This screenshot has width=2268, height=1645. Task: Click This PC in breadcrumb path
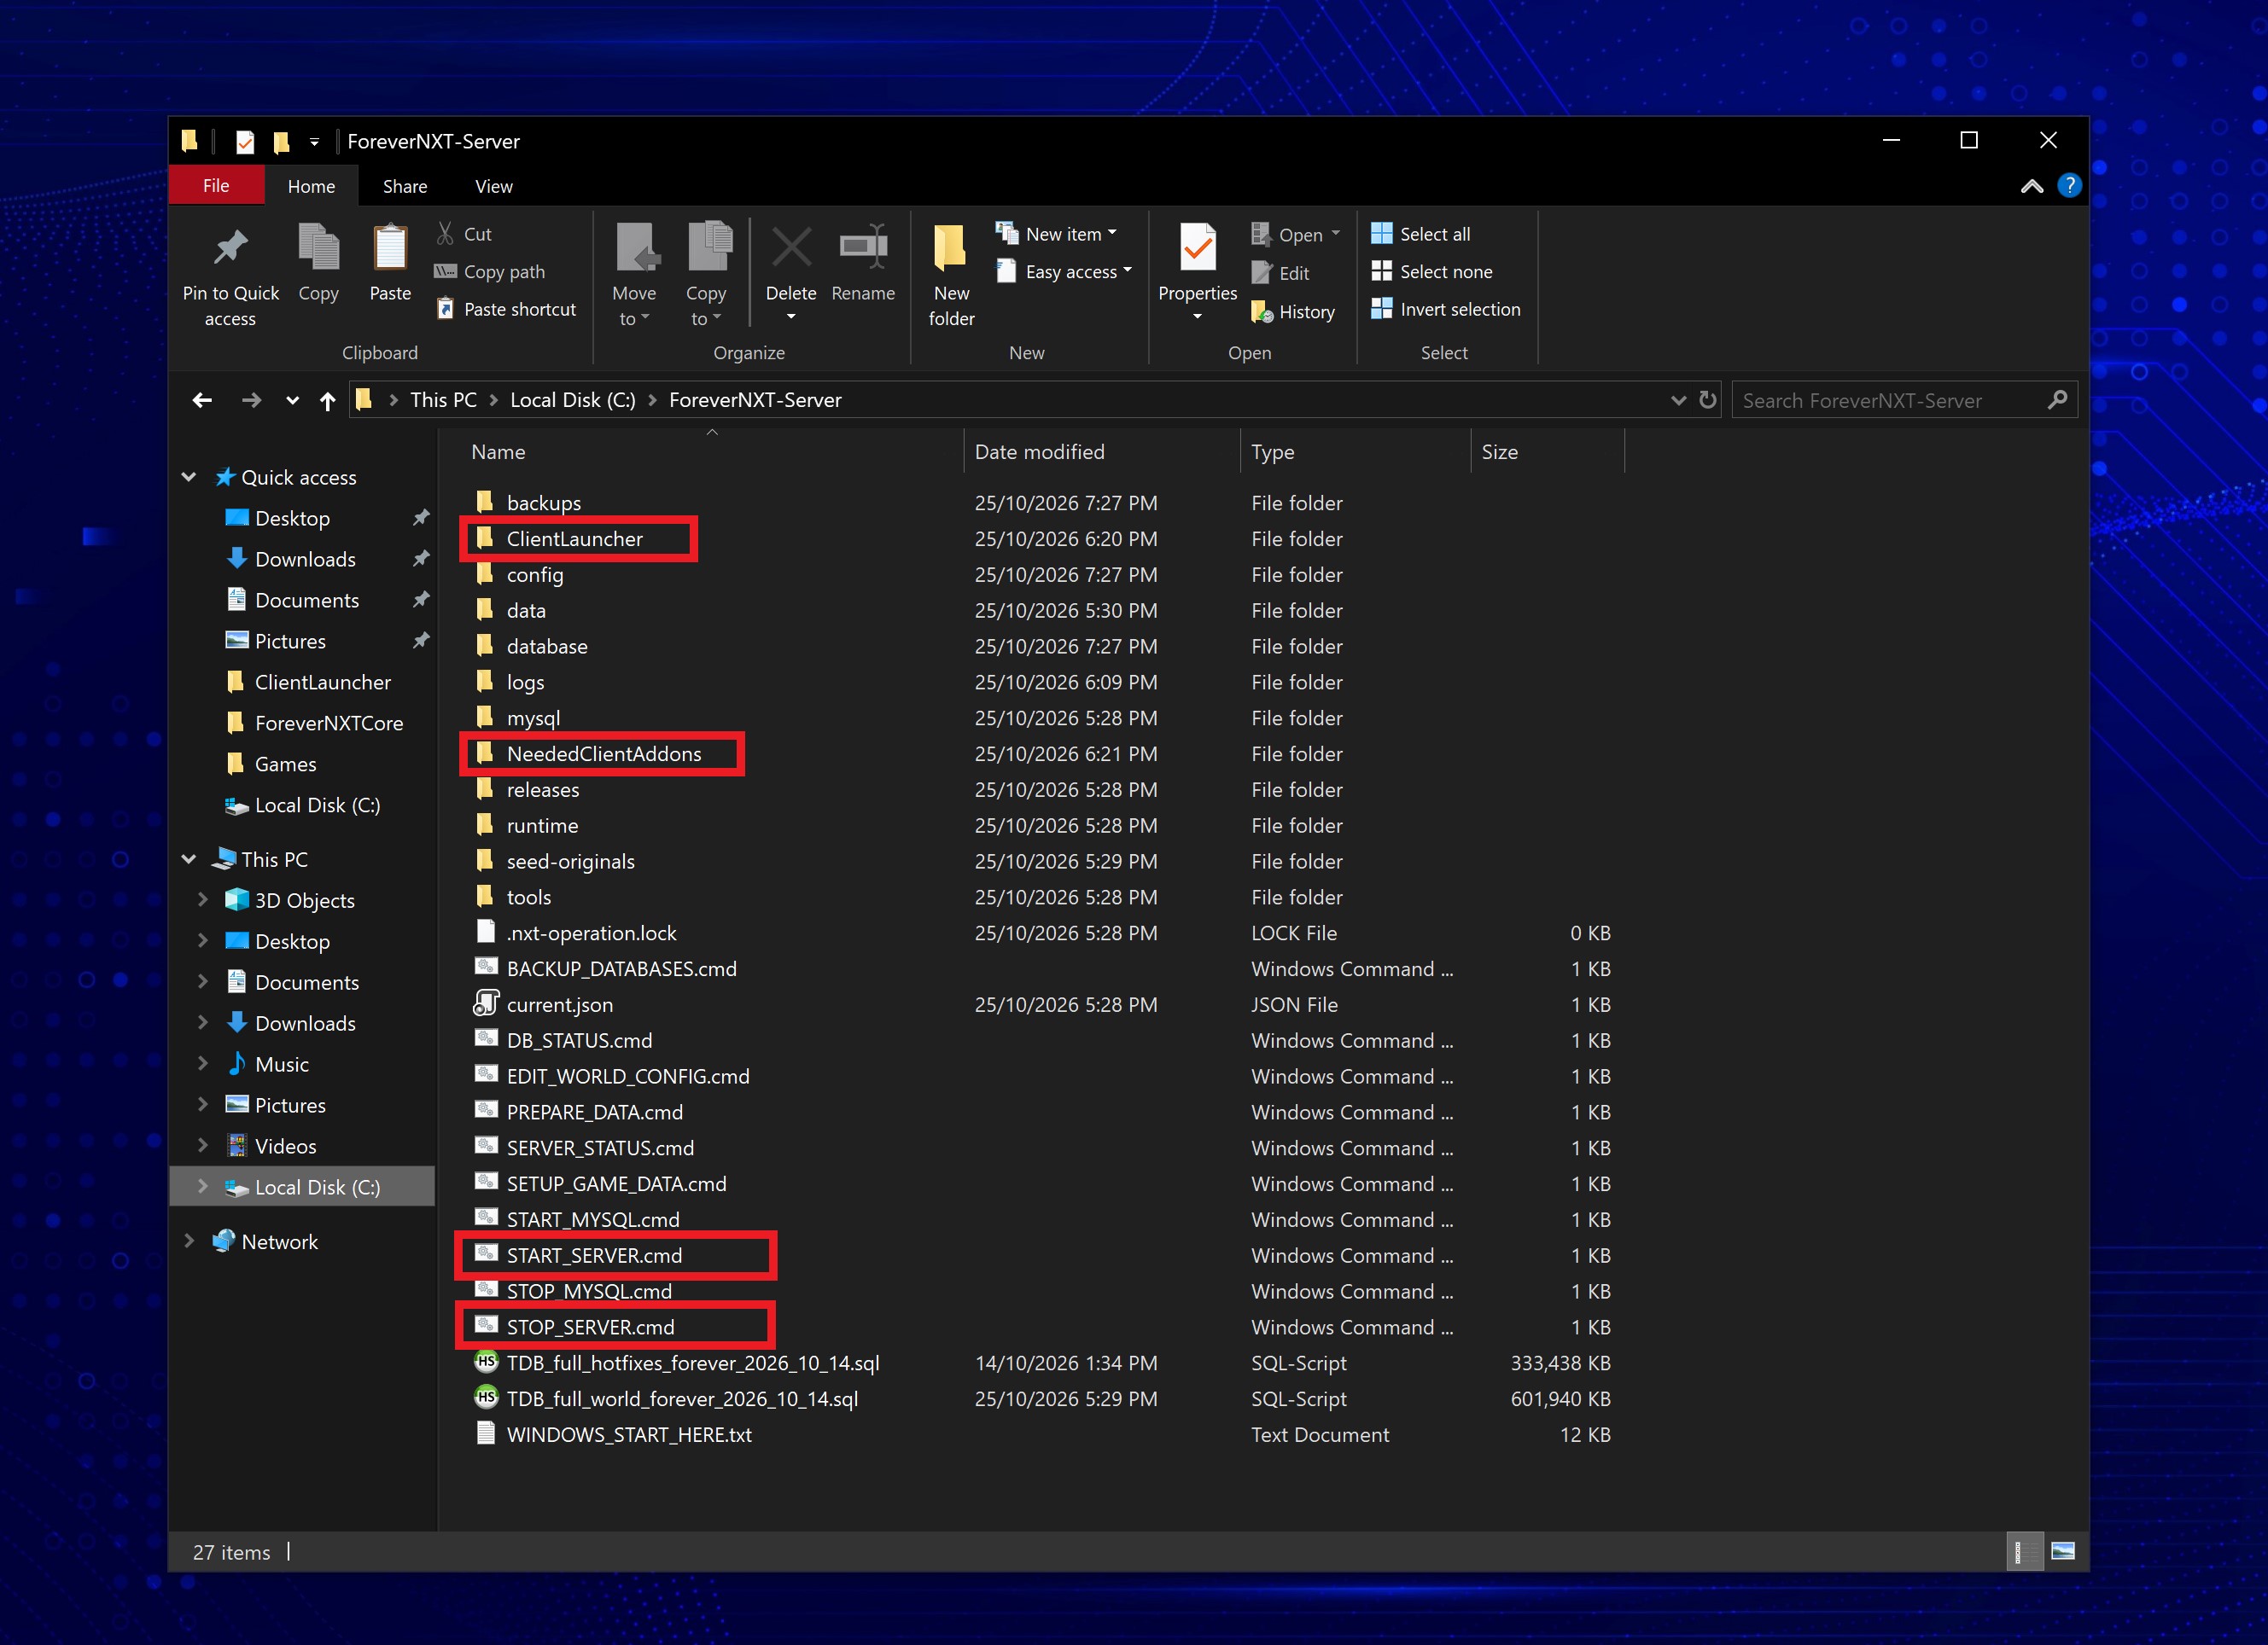tap(443, 400)
